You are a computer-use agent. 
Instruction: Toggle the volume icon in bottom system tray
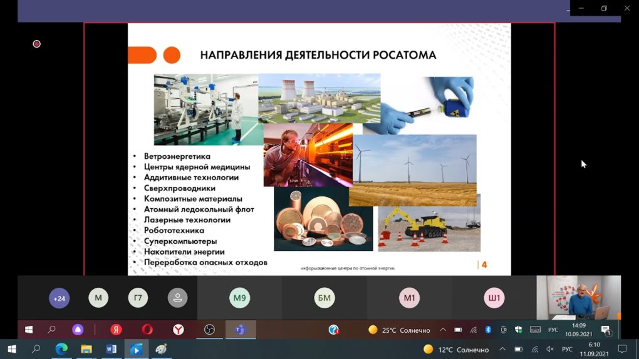(x=549, y=349)
